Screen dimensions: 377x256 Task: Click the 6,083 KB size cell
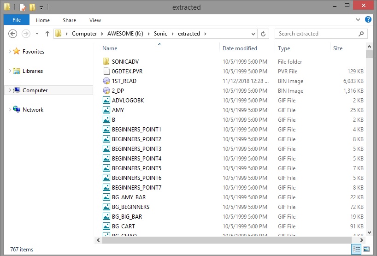353,81
